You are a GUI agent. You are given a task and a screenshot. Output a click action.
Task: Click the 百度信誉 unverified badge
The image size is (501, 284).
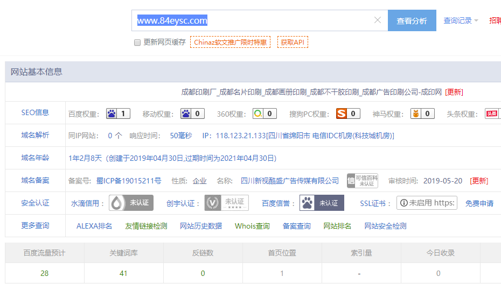pyautogui.click(x=322, y=203)
